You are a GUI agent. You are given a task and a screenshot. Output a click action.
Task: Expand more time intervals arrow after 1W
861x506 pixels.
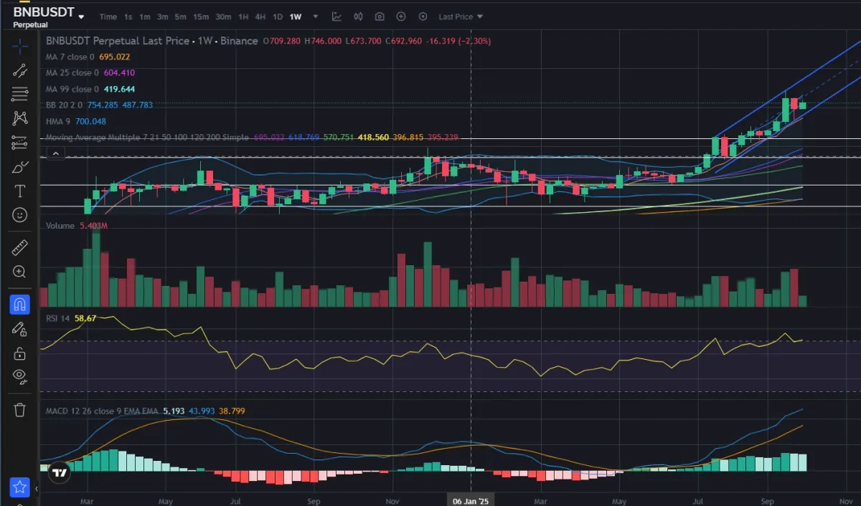tap(316, 16)
